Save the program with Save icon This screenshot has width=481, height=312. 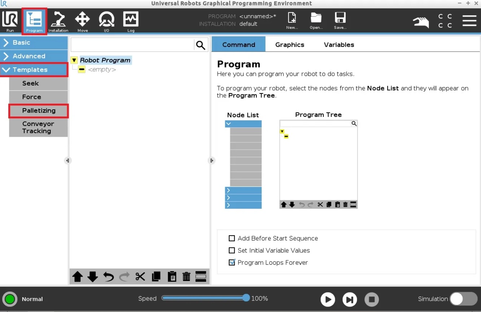(x=340, y=21)
